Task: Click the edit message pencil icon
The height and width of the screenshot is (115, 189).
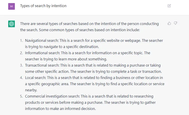Action: coord(169,6)
